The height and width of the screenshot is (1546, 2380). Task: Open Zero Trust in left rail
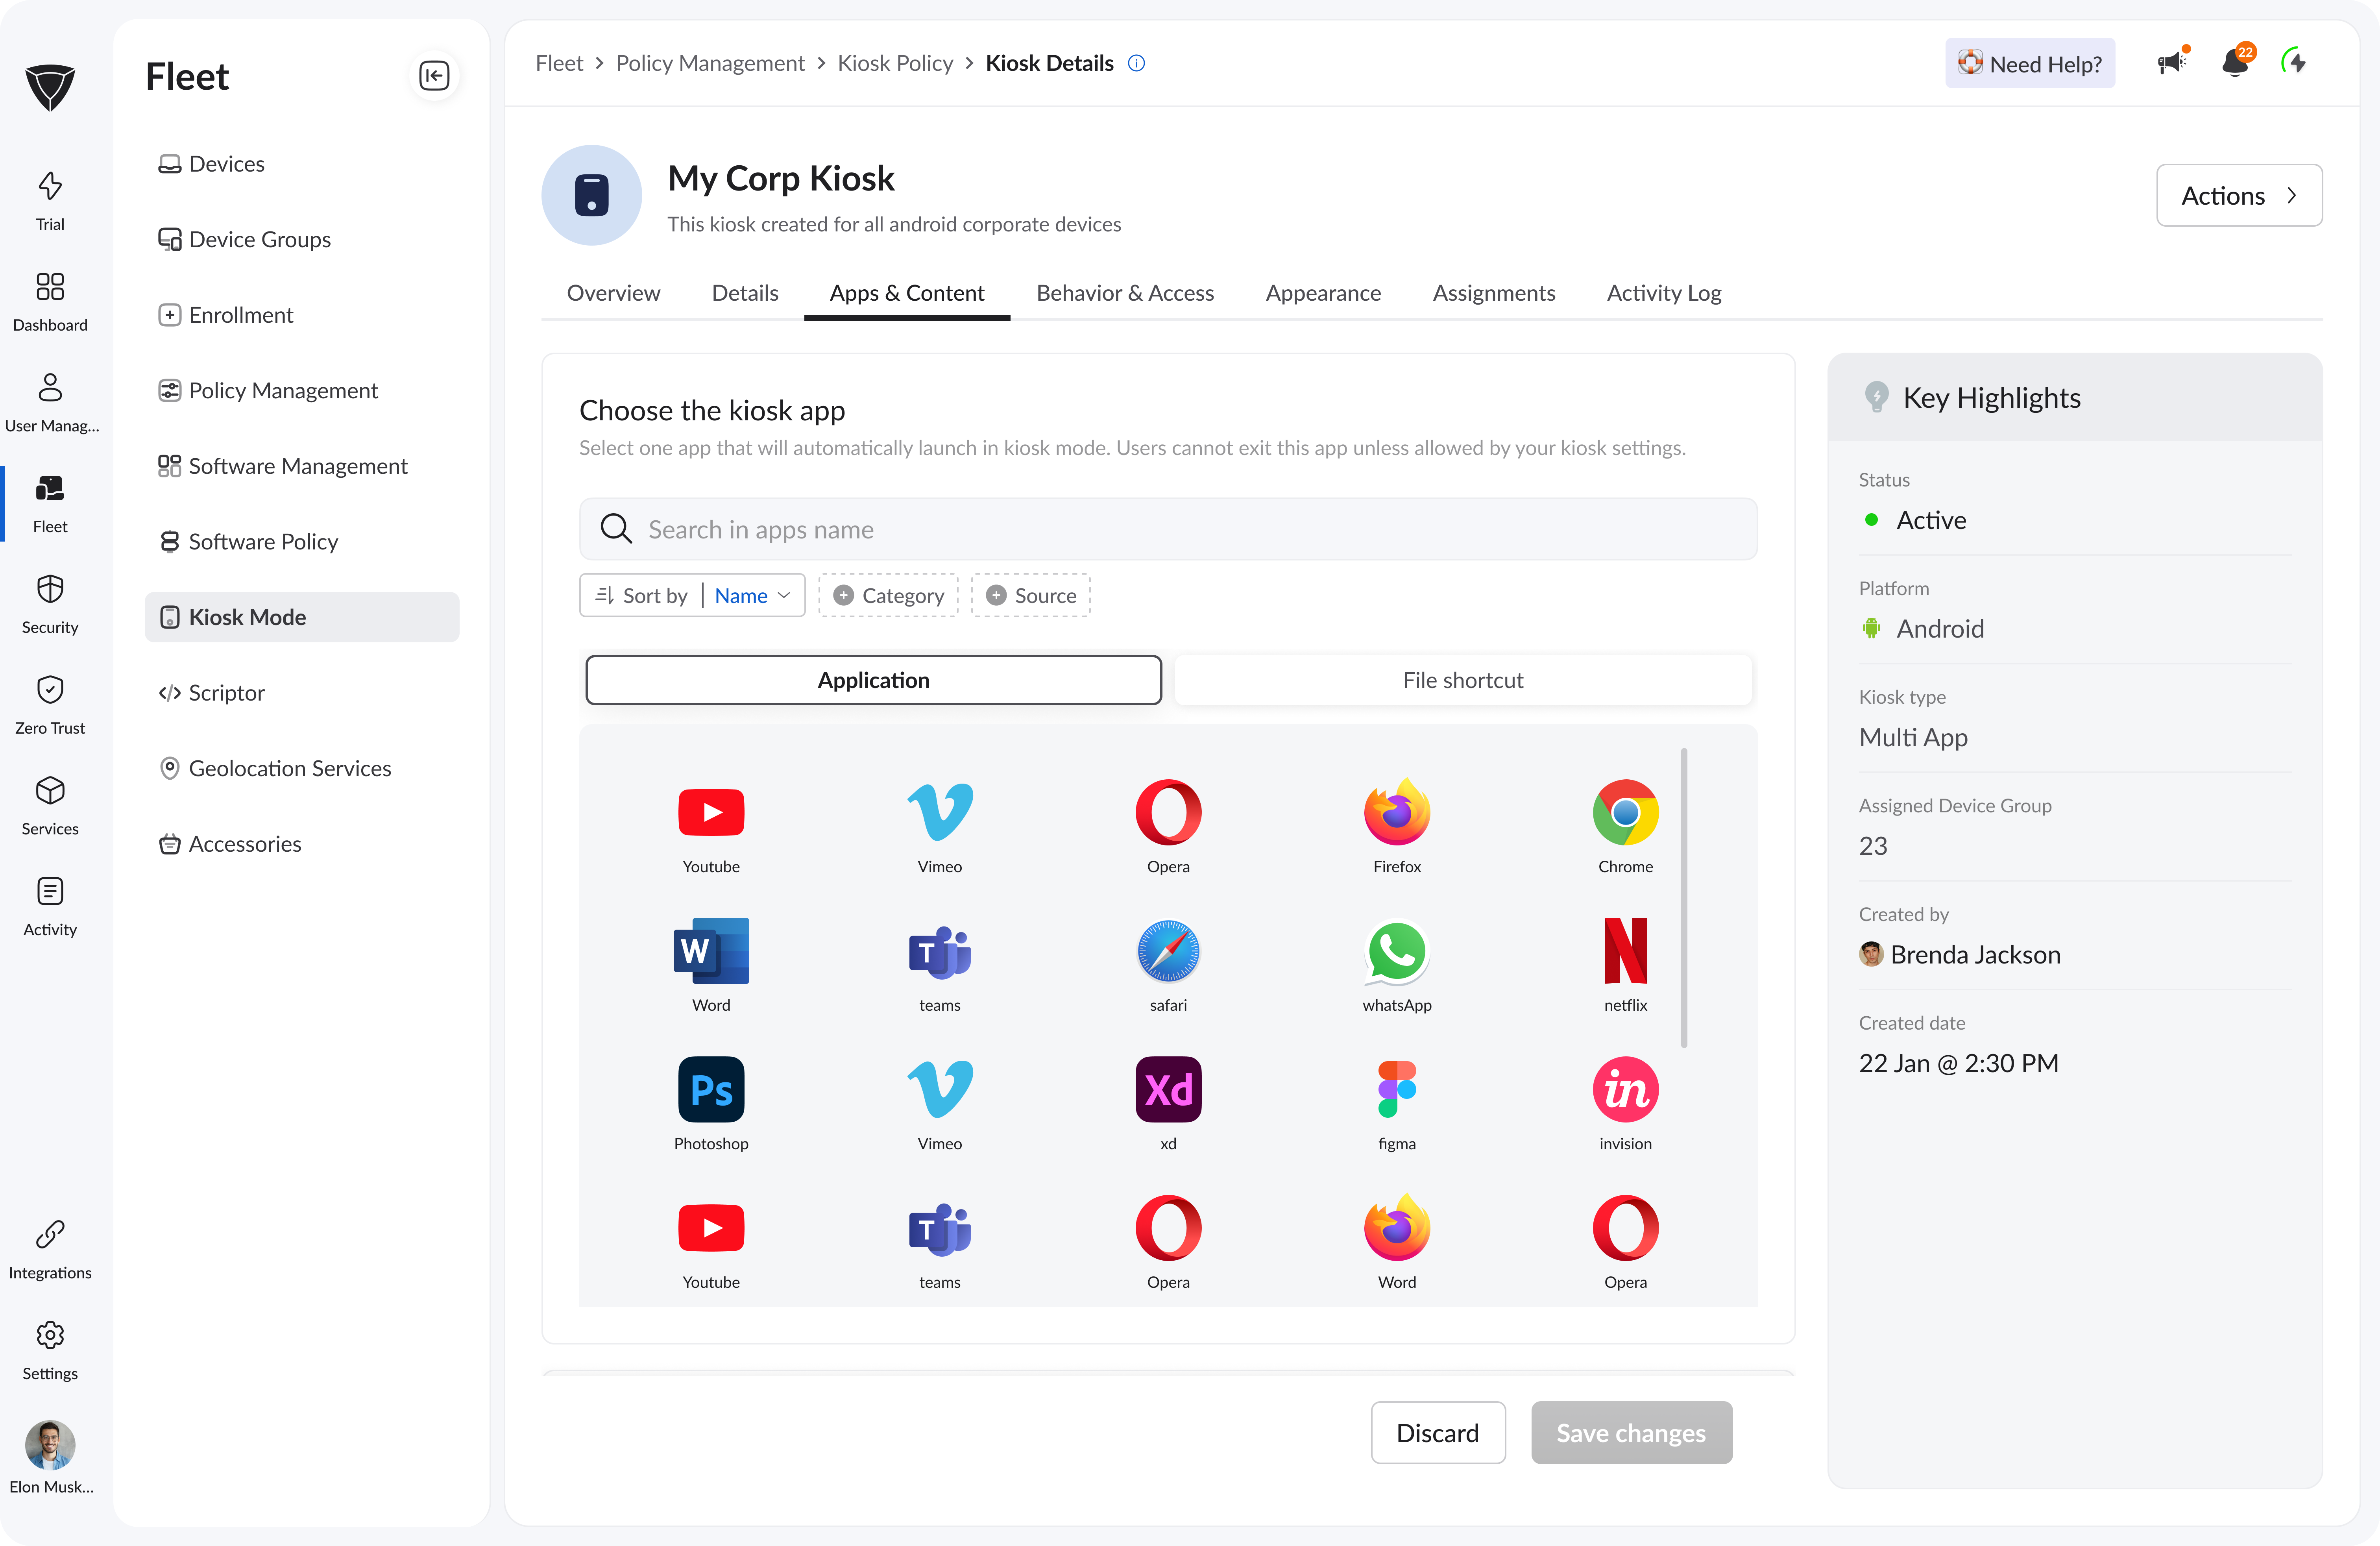pyautogui.click(x=50, y=705)
